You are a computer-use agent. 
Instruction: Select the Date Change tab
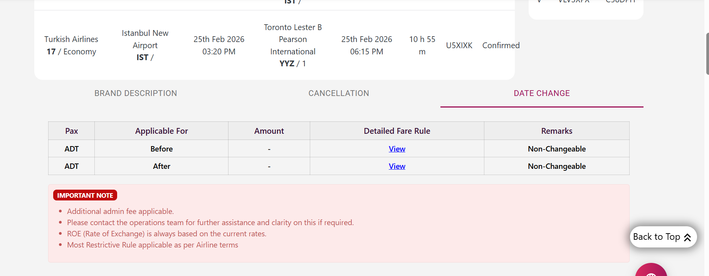coord(541,93)
